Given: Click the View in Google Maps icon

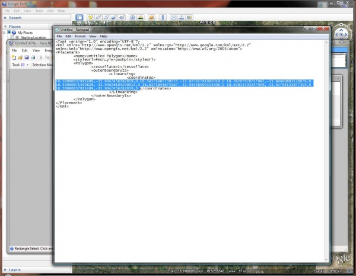Looking at the screenshot, I should 189,17.
